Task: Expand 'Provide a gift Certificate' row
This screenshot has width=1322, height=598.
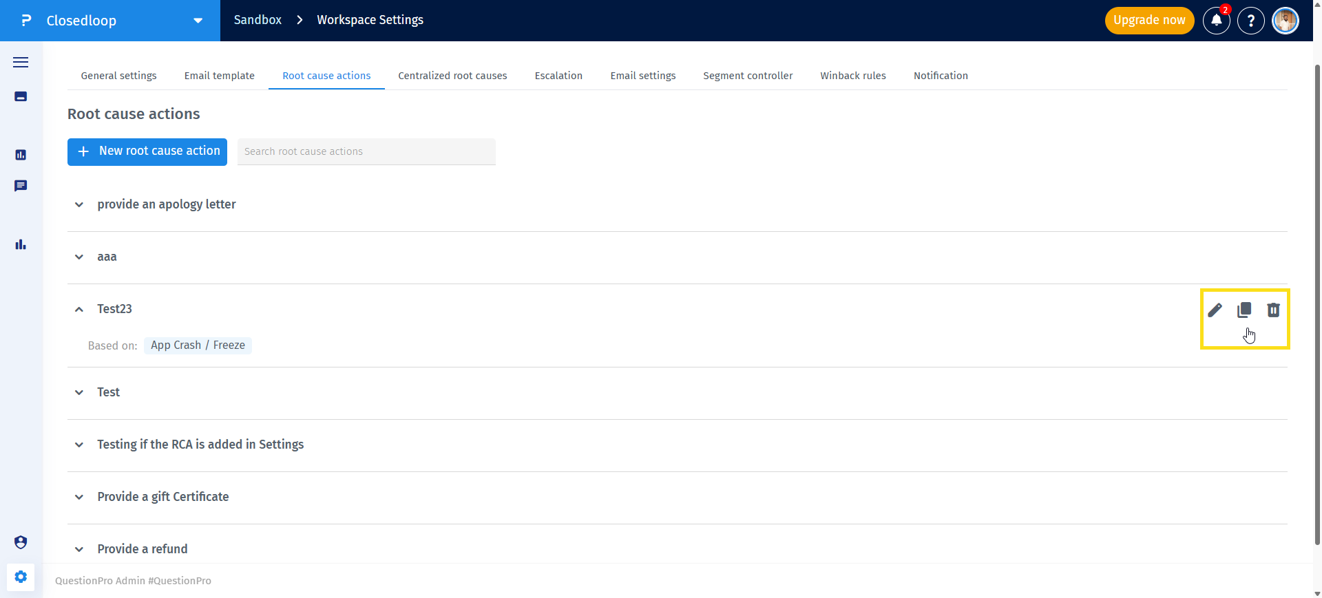Action: tap(79, 498)
